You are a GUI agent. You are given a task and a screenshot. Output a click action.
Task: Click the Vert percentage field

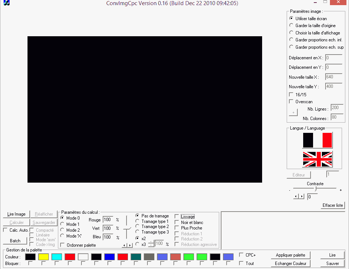click(x=108, y=228)
